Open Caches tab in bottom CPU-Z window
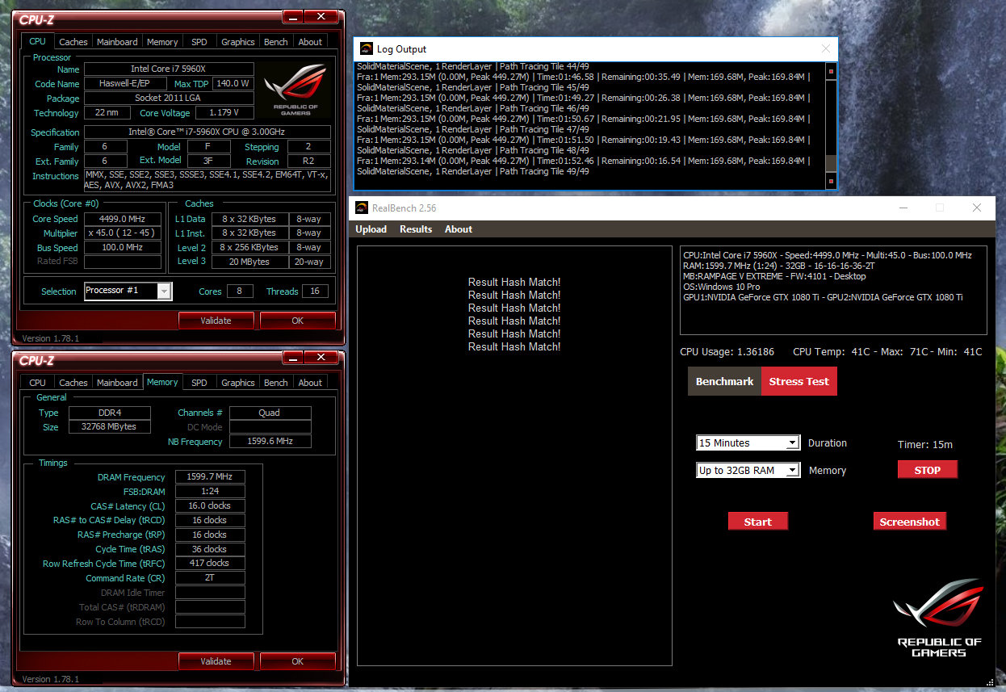This screenshot has width=1006, height=692. pyautogui.click(x=73, y=383)
